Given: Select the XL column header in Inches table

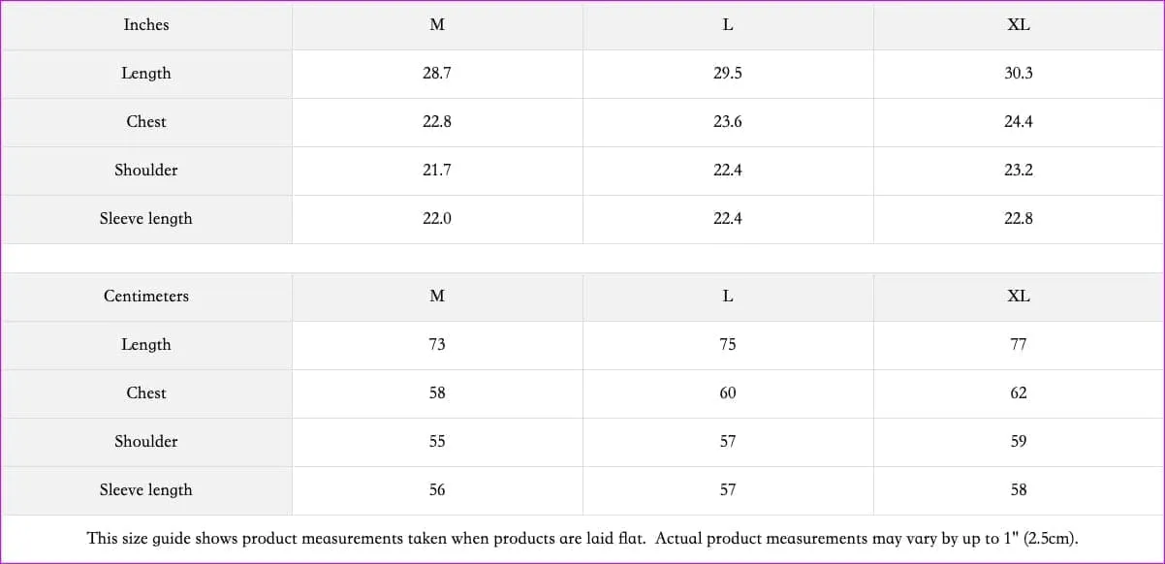Looking at the screenshot, I should pos(1018,25).
